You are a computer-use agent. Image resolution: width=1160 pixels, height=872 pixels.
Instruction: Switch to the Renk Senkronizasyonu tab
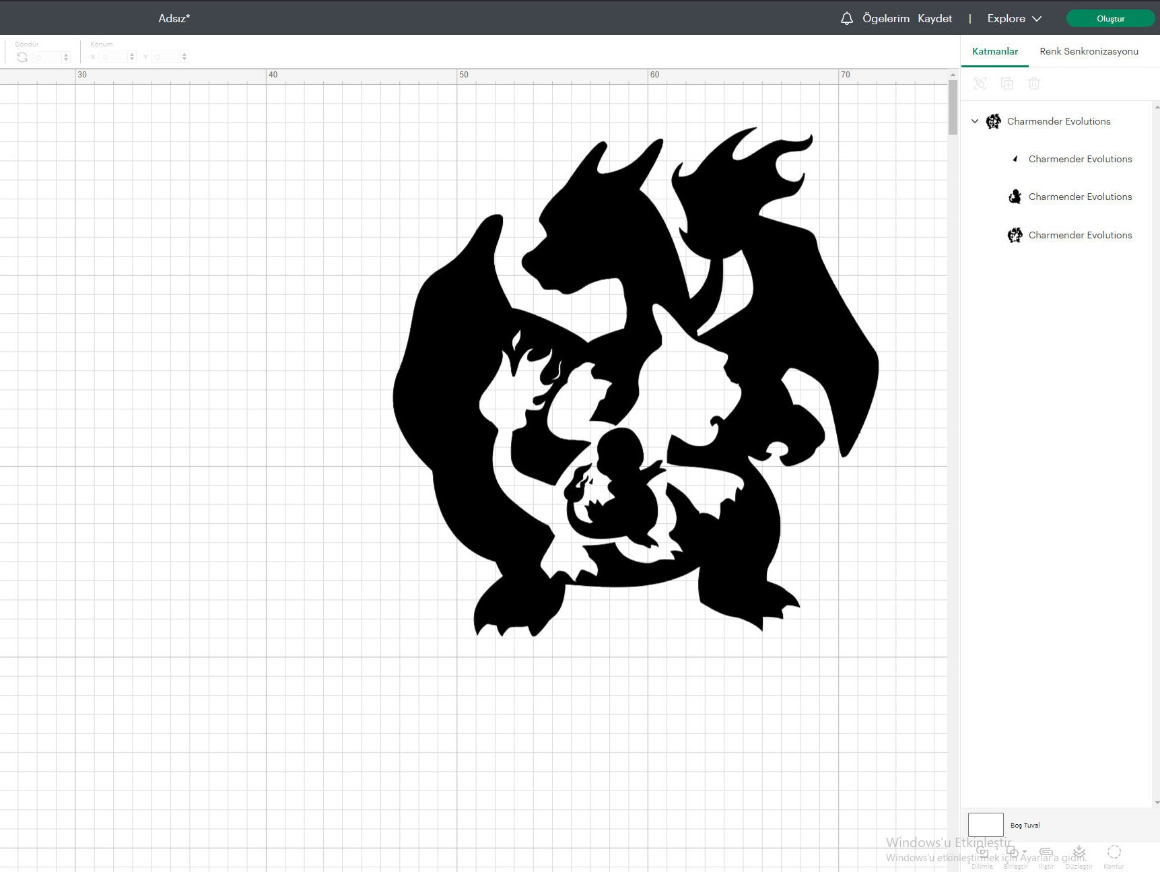point(1088,51)
